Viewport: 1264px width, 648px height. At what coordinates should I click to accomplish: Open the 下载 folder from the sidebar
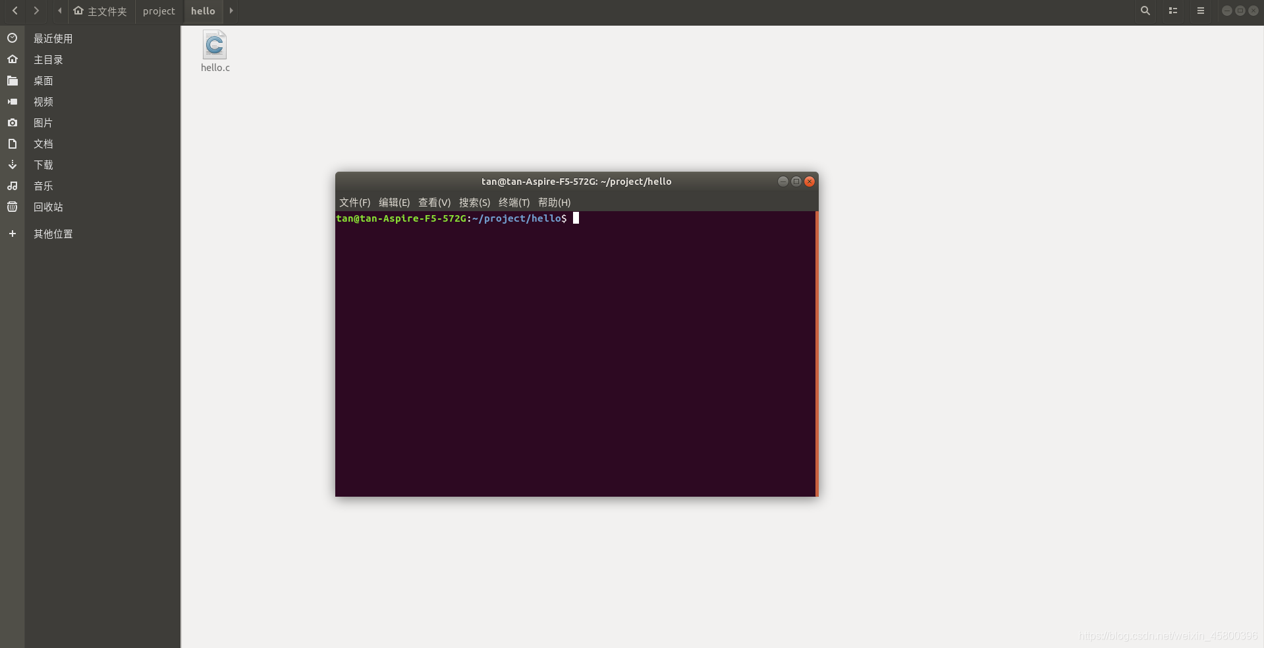coord(43,164)
